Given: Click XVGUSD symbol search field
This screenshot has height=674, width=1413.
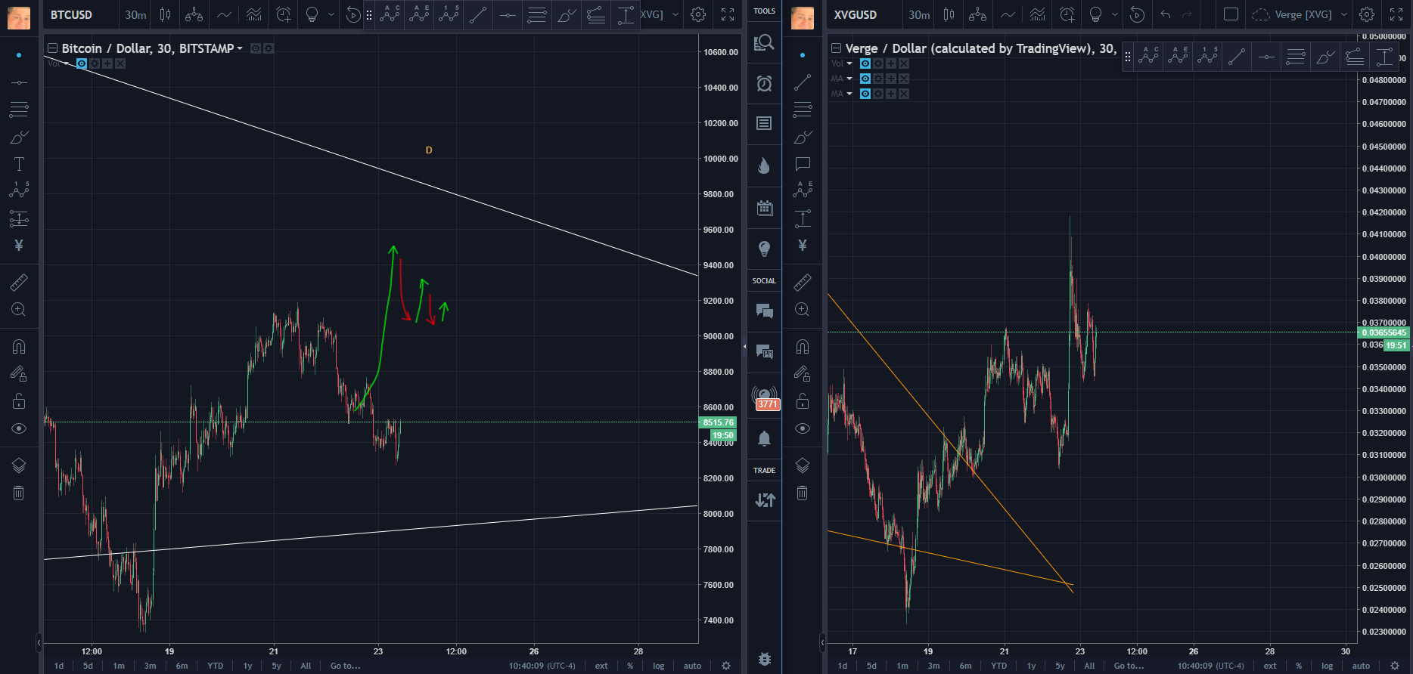Looking at the screenshot, I should [x=864, y=14].
